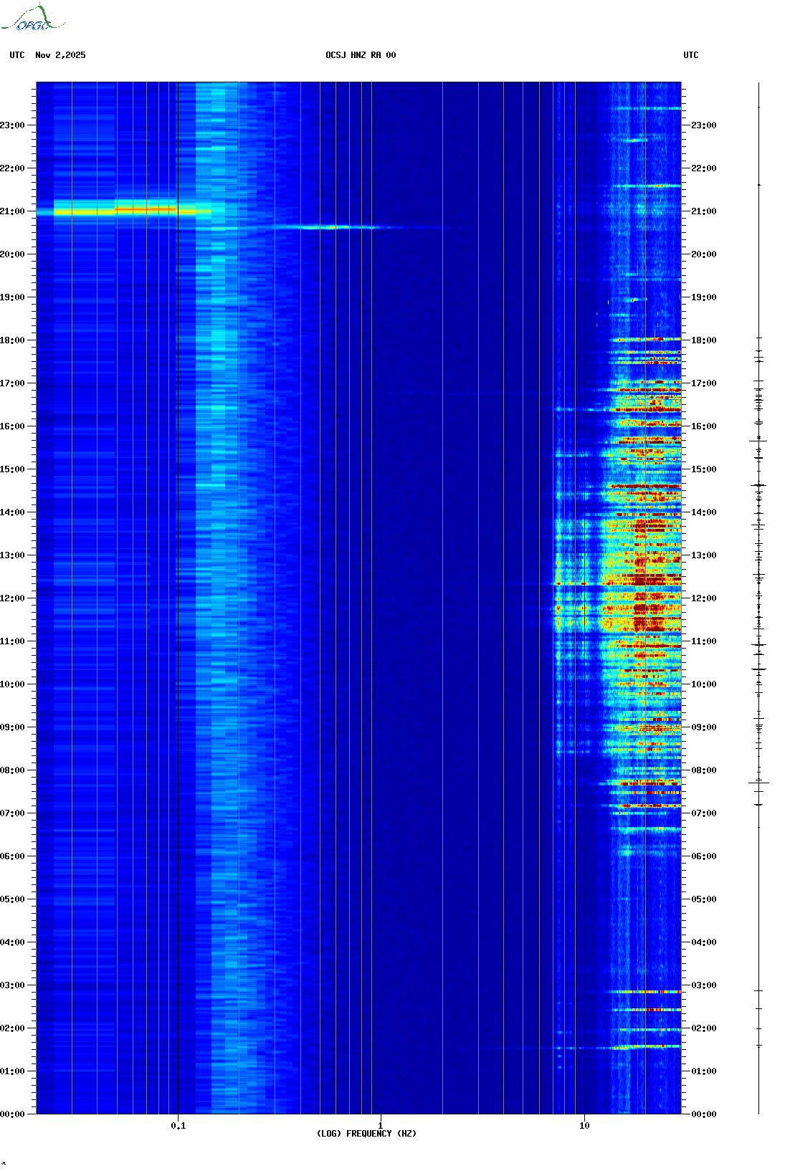Click the left axis label 15:00
790x1171 pixels.
12,469
